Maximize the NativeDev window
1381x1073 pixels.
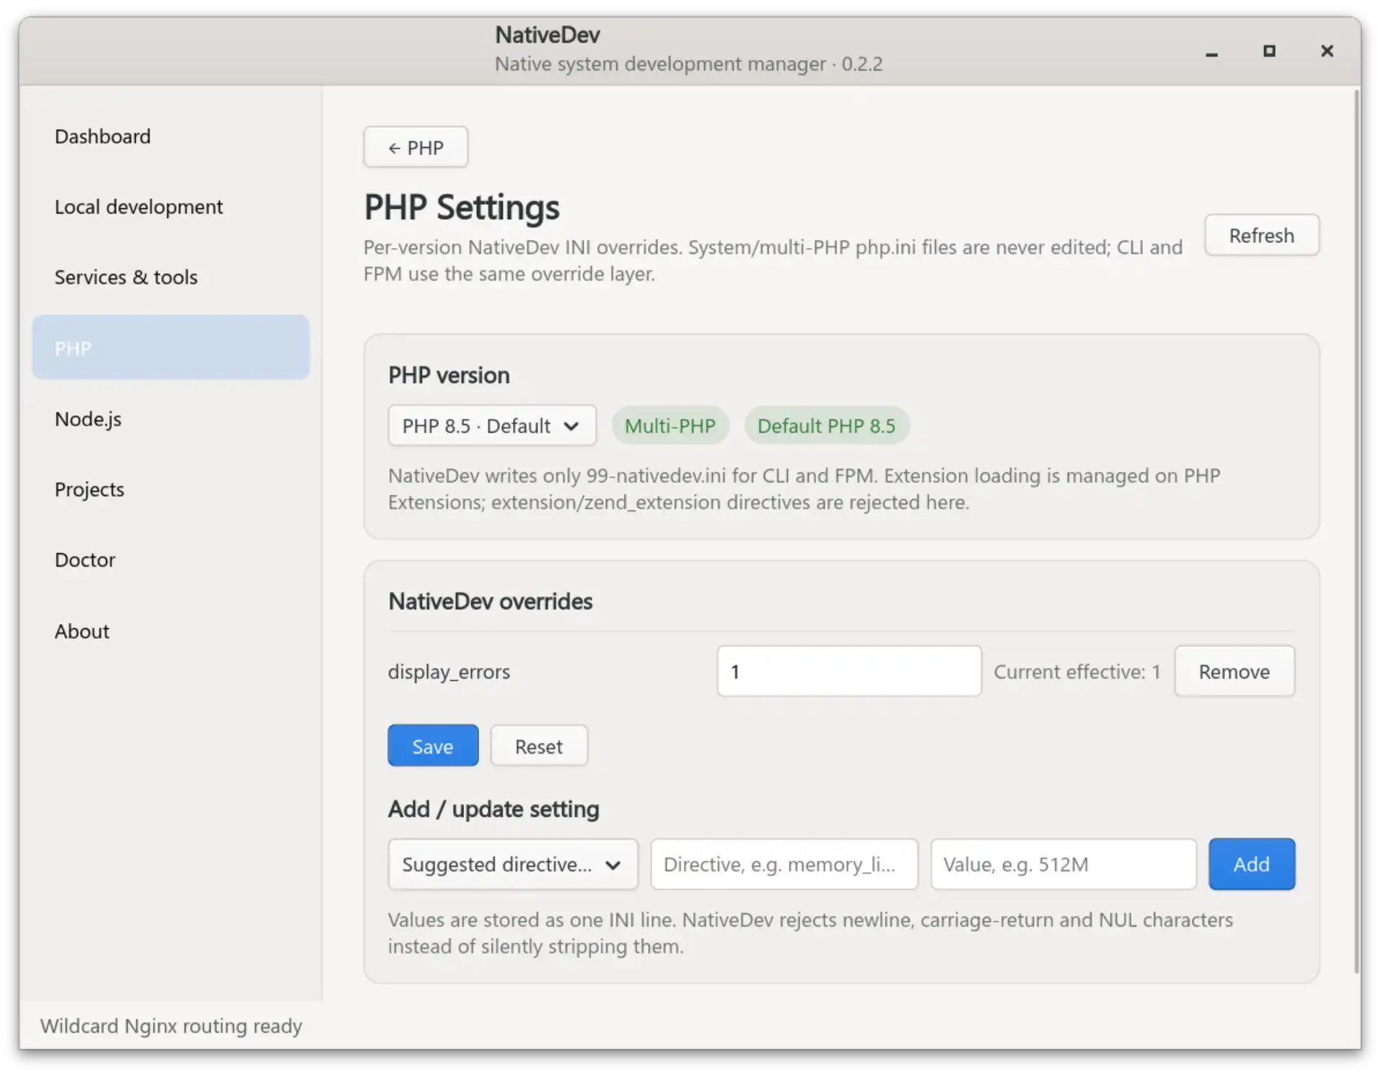click(1269, 51)
